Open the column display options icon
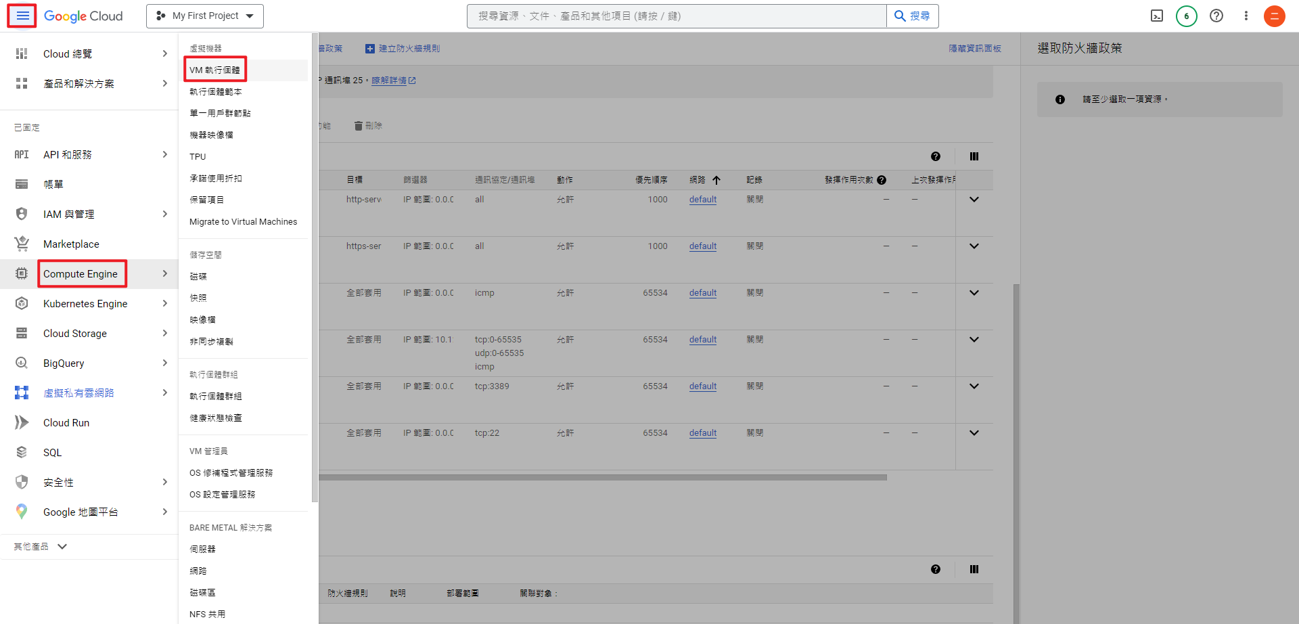This screenshot has width=1299, height=624. click(x=974, y=156)
